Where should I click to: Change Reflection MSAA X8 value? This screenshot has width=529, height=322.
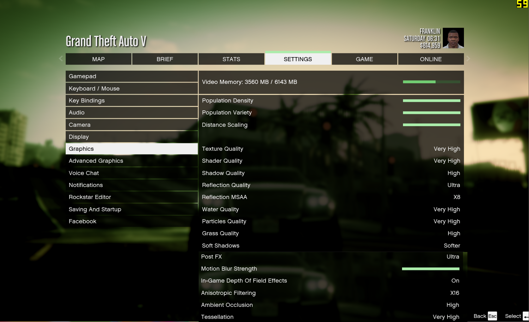point(457,197)
